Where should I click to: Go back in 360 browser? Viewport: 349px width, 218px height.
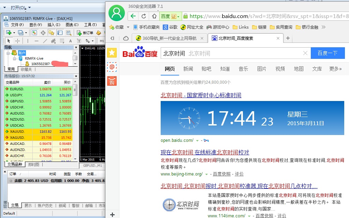click(x=133, y=16)
